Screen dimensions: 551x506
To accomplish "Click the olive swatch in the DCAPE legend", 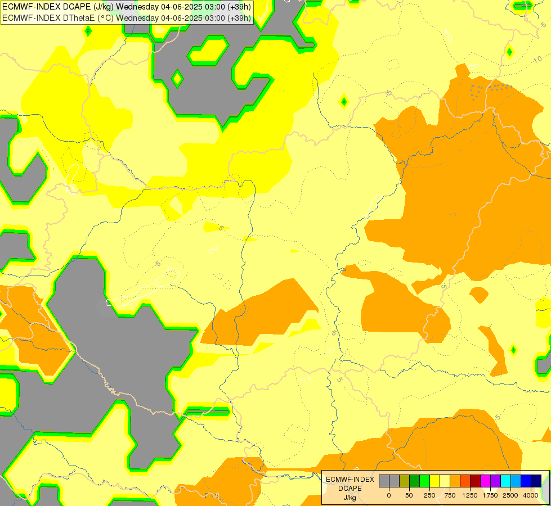I will click(x=405, y=481).
